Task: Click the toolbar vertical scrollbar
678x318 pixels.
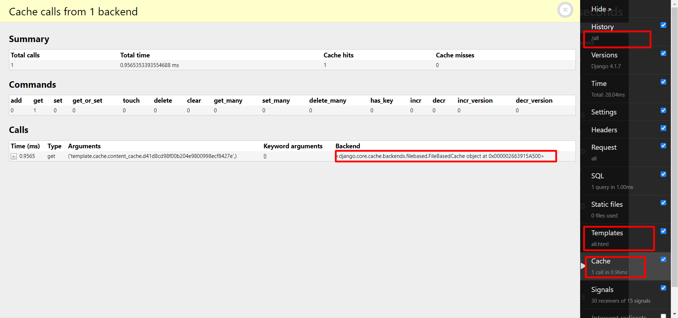Action: tap(674, 143)
